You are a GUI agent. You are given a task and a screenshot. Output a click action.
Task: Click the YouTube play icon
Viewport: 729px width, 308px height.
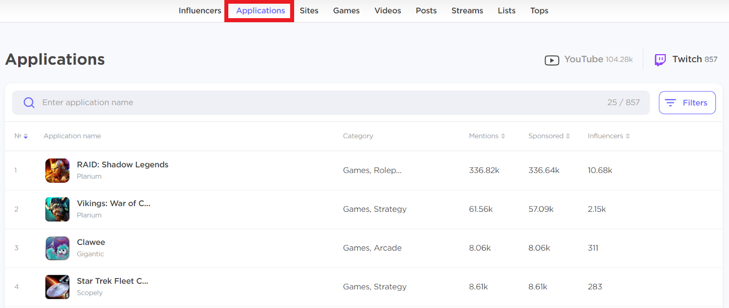click(552, 60)
